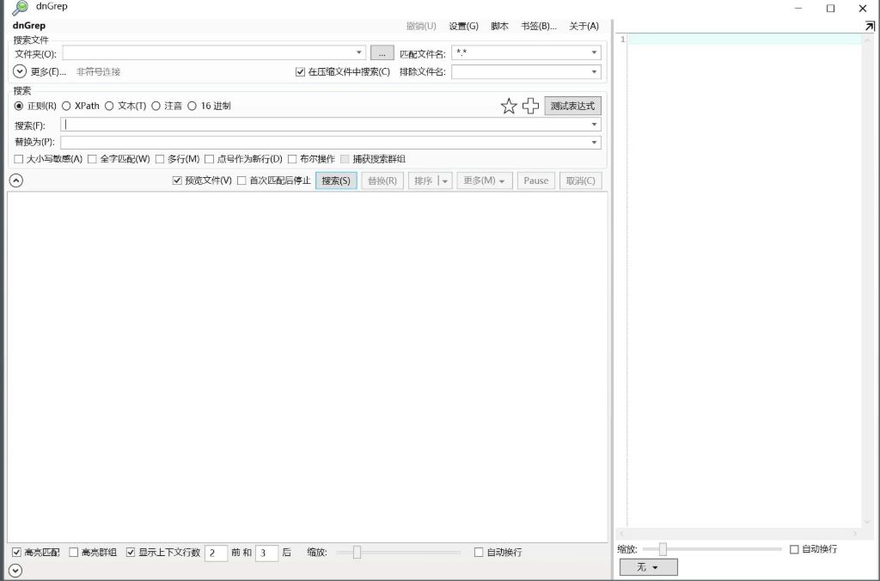Open the 无 dropdown below the preview
The image size is (880, 581).
point(648,566)
